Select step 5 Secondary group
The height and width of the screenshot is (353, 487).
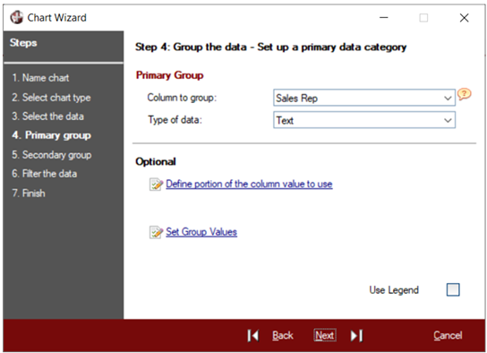pos(52,155)
